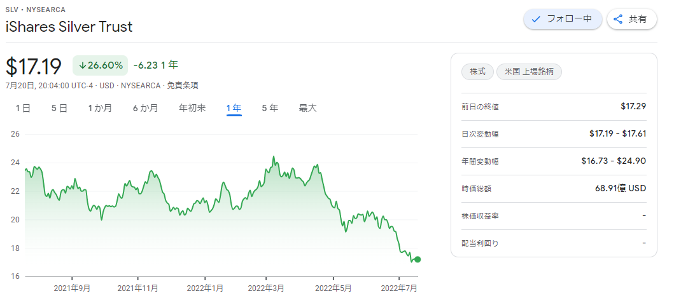
Task: Click the checkmark icon in フォロー中 button
Action: [536, 19]
